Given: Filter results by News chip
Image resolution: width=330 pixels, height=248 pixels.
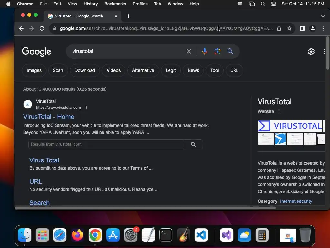Looking at the screenshot, I should coord(193,70).
